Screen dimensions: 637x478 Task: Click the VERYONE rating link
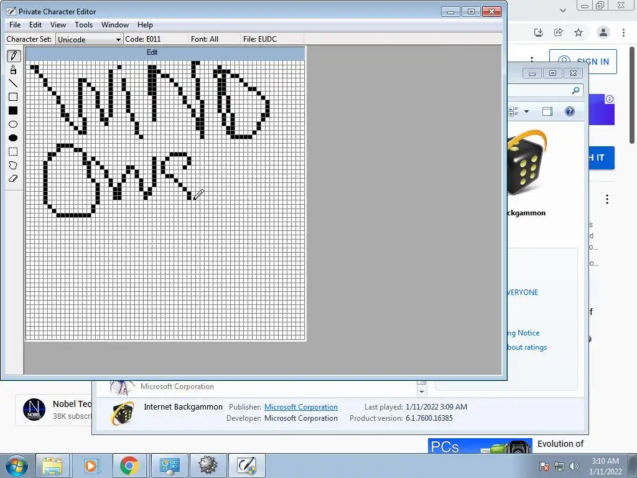click(x=523, y=293)
